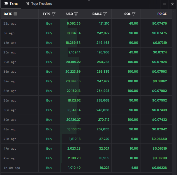177x175 pixels.
Task: Click price $0.08162
Action: 160,81
